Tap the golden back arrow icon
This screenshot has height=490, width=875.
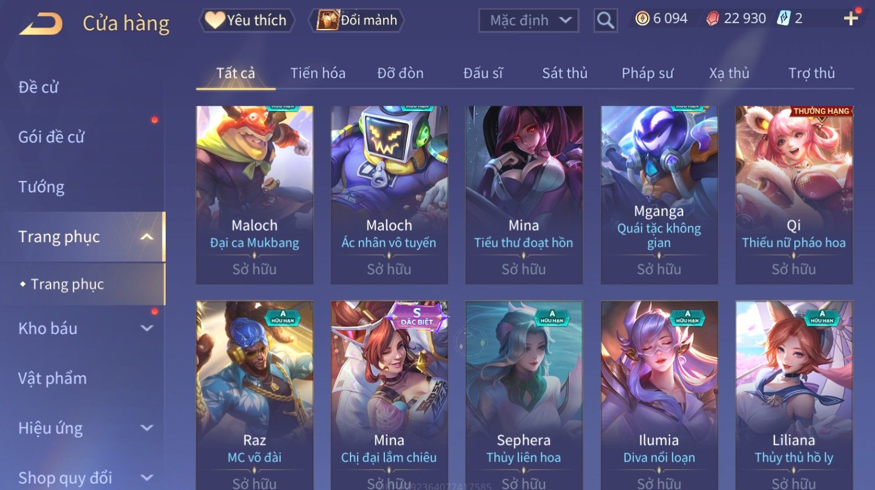tap(41, 24)
